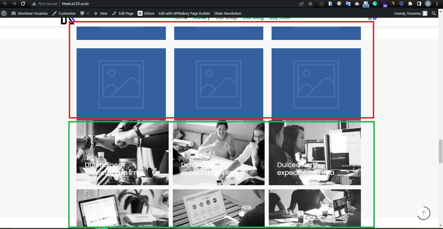The width and height of the screenshot is (443, 229).
Task: Click Edit with WPBakery Page Builder
Action: pos(184,13)
